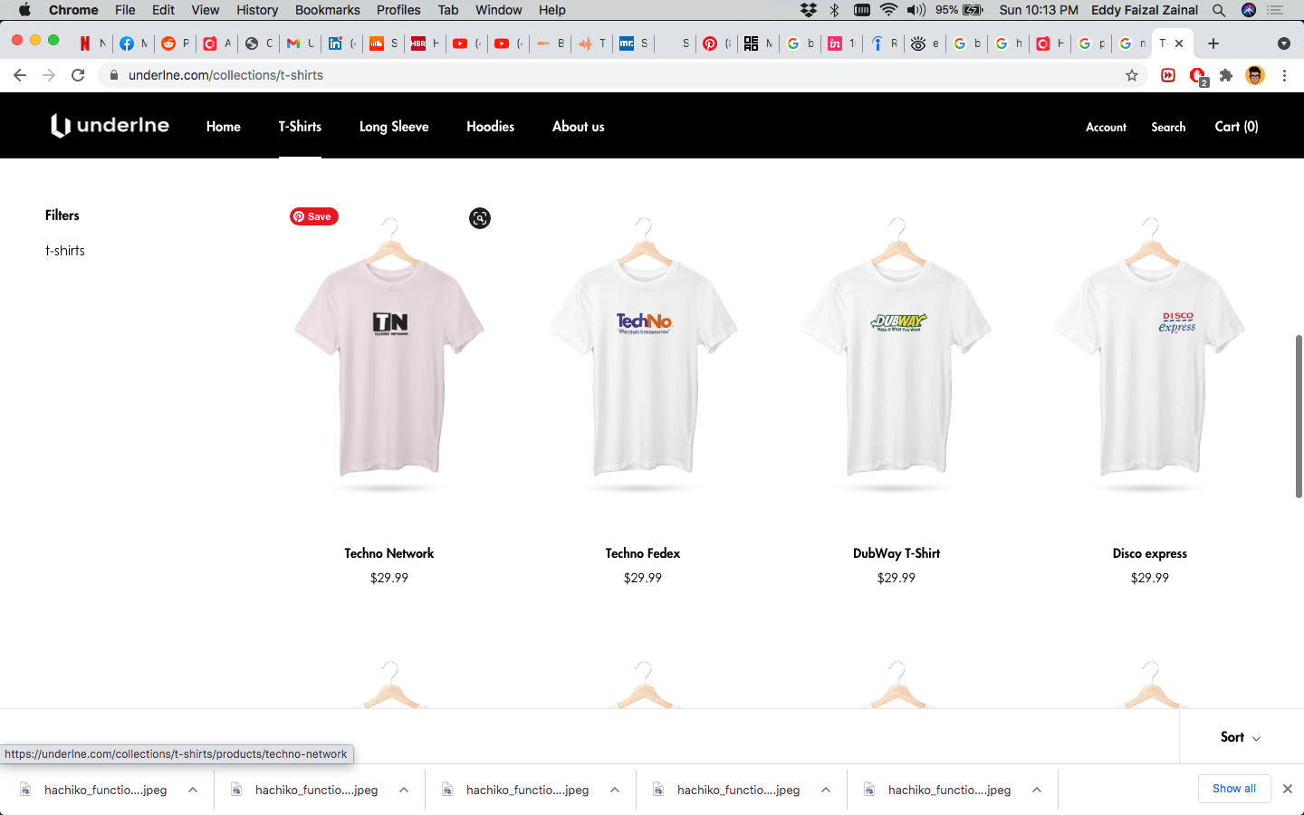This screenshot has height=815, width=1304.
Task: Open the Hoodies collection
Action: click(490, 127)
